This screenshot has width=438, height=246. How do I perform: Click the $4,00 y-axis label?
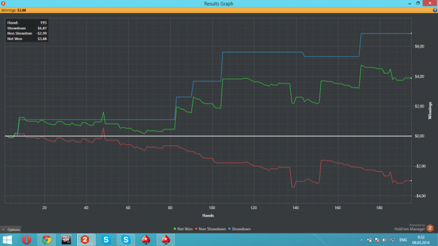(419, 77)
